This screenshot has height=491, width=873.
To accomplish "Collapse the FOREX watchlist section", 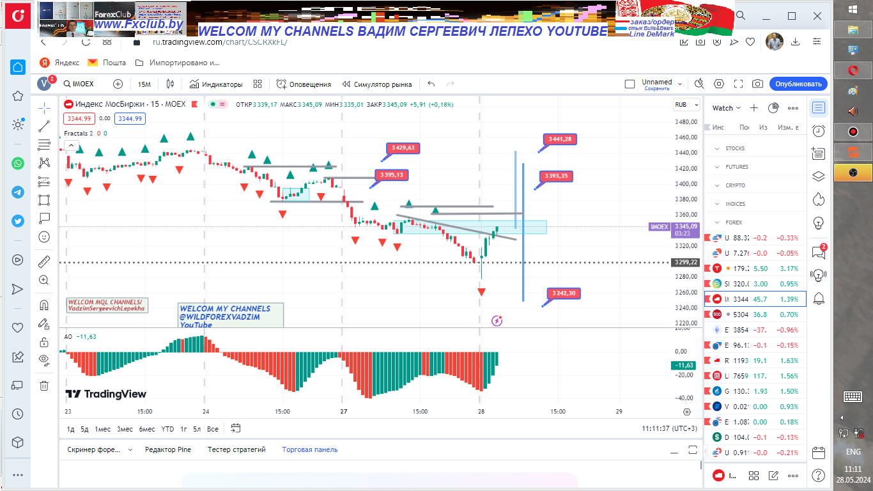I will (x=716, y=222).
